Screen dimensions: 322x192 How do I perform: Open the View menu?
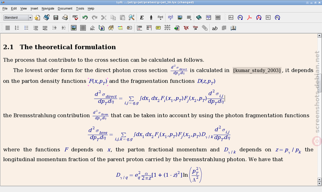pos(23,8)
